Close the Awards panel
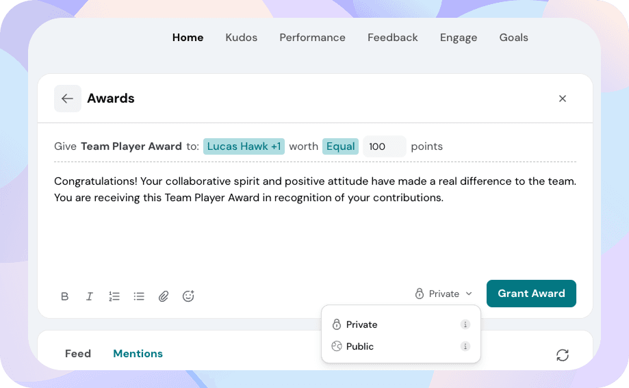This screenshot has height=388, width=629. 563,99
